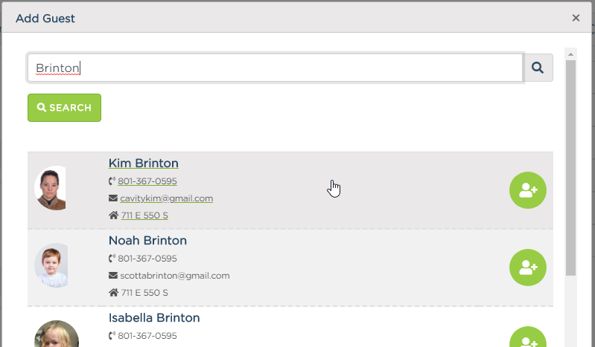The width and height of the screenshot is (595, 347).
Task: Click Noah Brinton's phone number
Action: coord(147,259)
